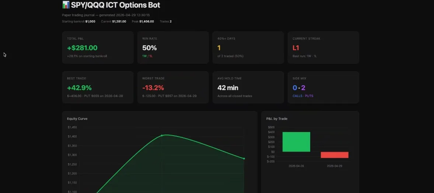434x193 pixels.
Task: Click the WORST TRADE card label
Action: (x=153, y=78)
